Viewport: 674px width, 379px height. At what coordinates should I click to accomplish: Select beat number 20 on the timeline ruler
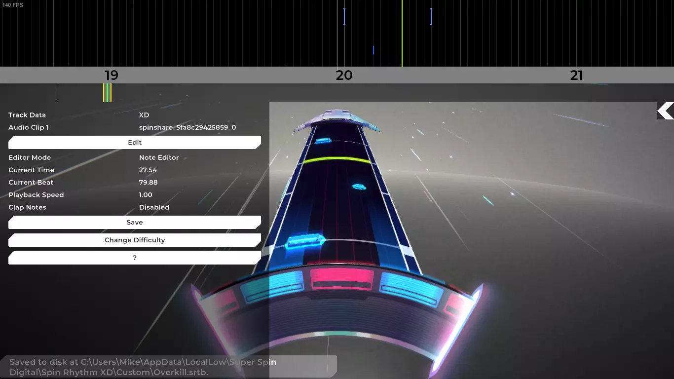344,76
